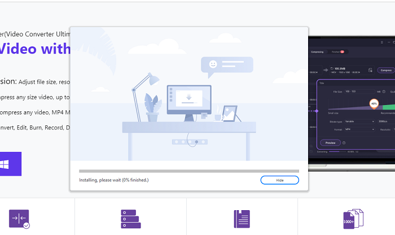
Task: Click the Hide button in installer dialog
Action: (280, 180)
